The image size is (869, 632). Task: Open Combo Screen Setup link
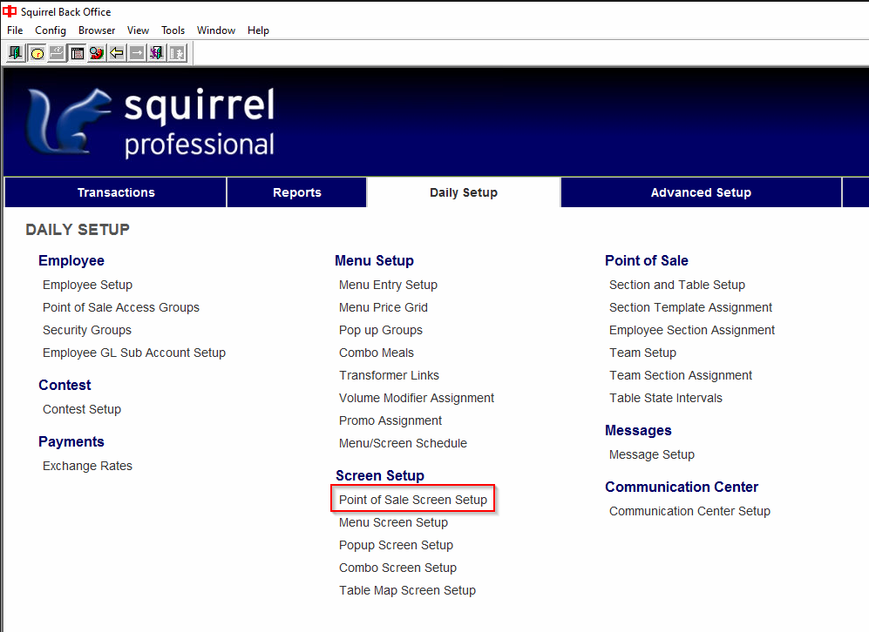tap(398, 568)
